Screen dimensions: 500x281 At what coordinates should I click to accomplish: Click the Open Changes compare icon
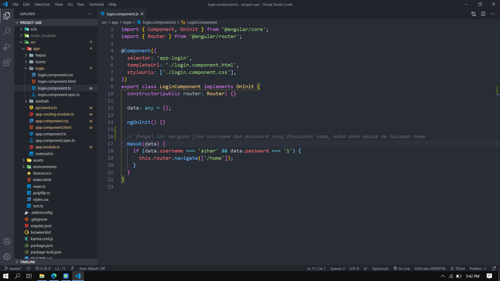[473, 14]
